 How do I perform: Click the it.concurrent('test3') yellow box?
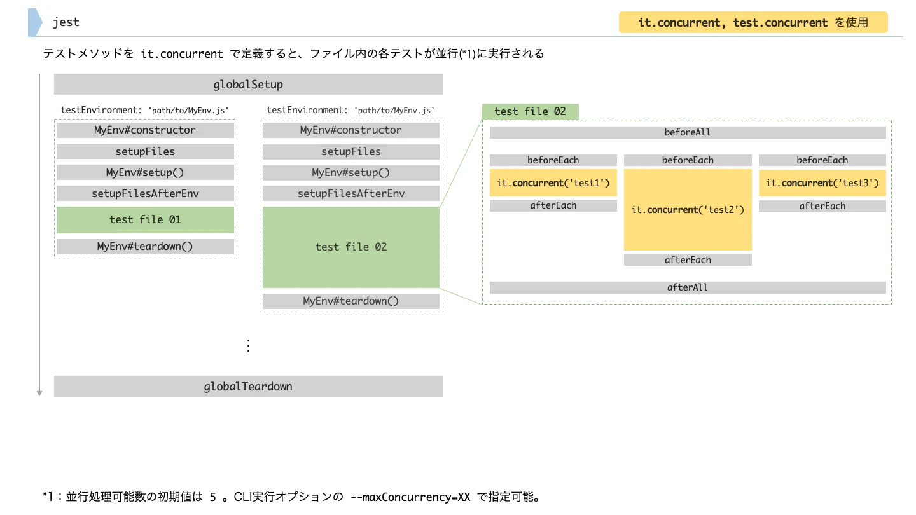[822, 183]
